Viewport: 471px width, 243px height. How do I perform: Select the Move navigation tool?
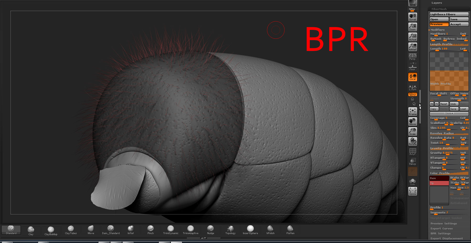412,122
